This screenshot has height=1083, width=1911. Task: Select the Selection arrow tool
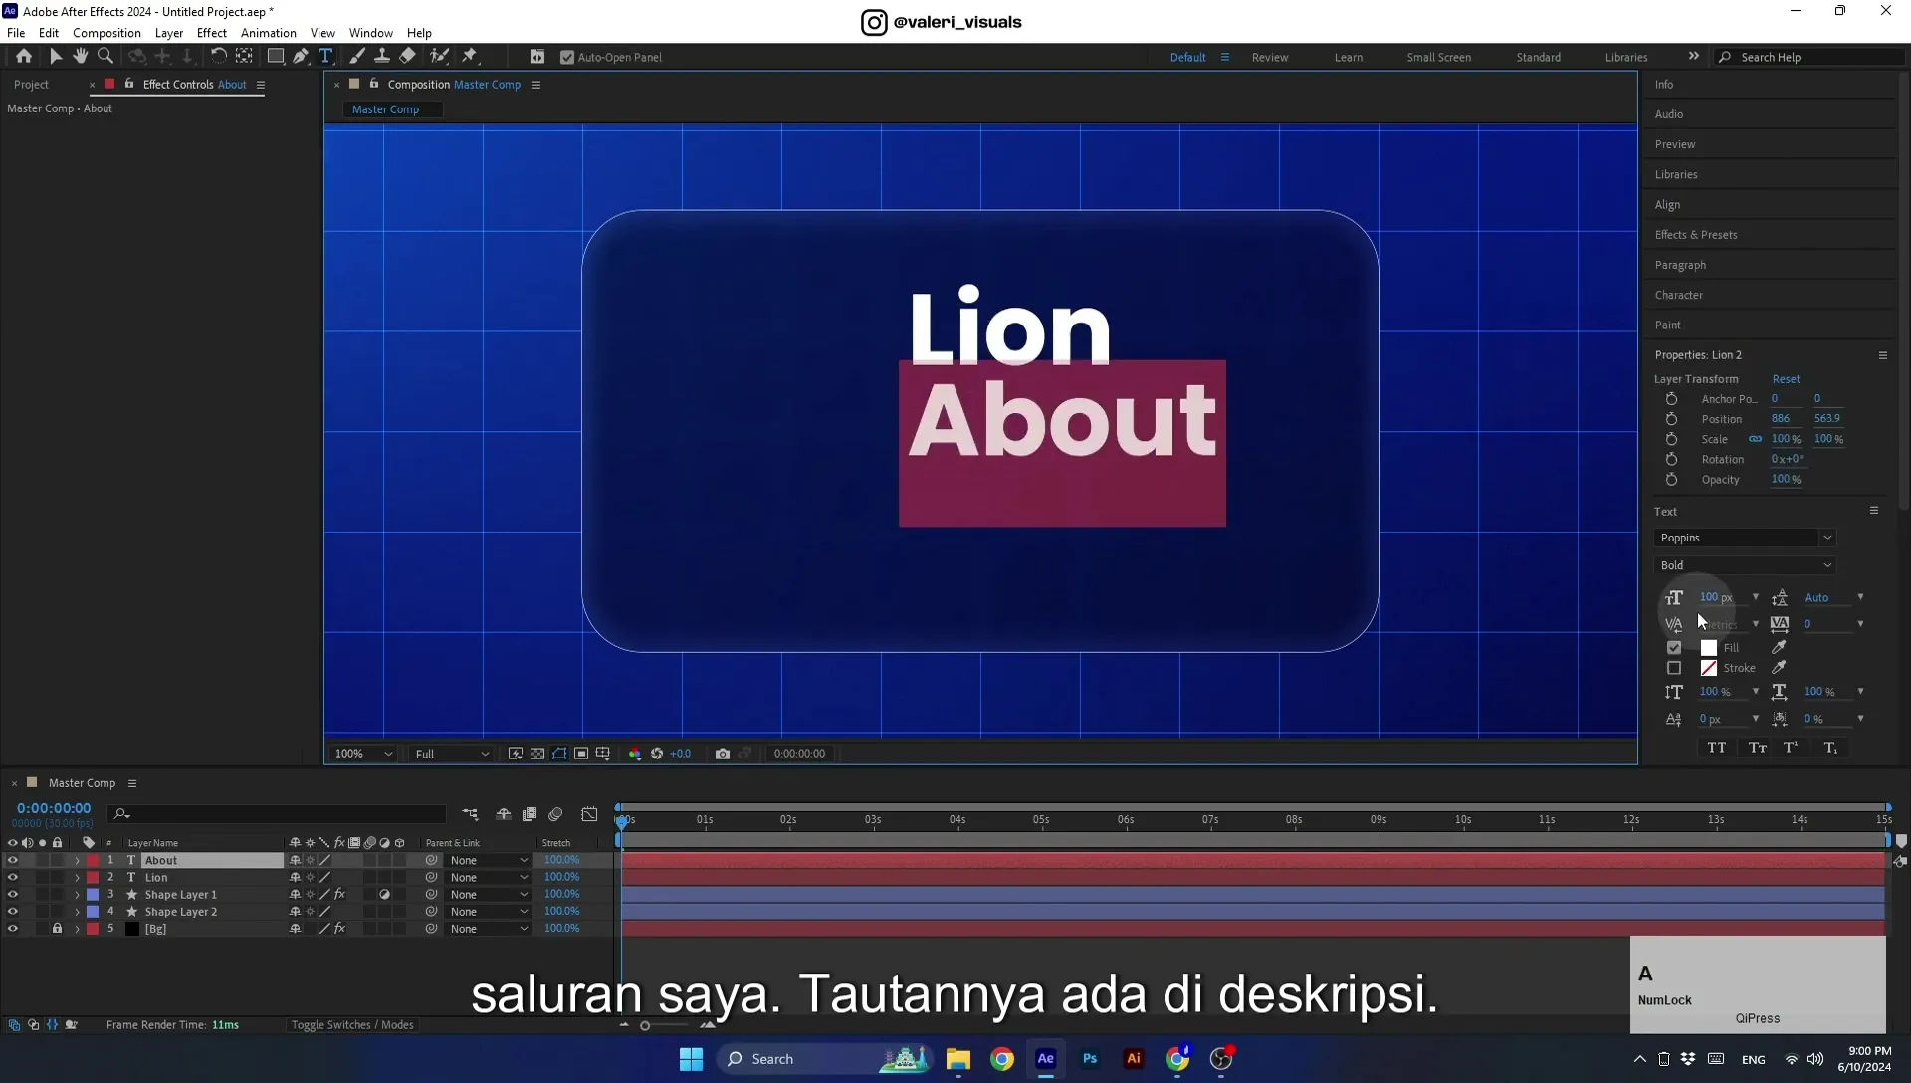56,57
